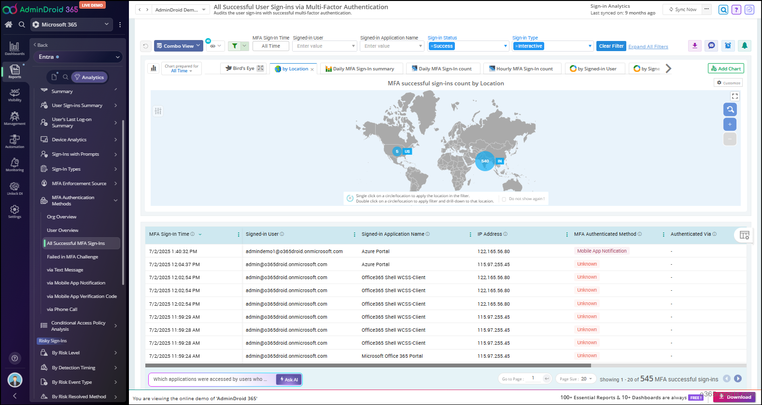Open the Automation sidebar icon
Viewport: 762px width, 405px height.
(x=14, y=141)
